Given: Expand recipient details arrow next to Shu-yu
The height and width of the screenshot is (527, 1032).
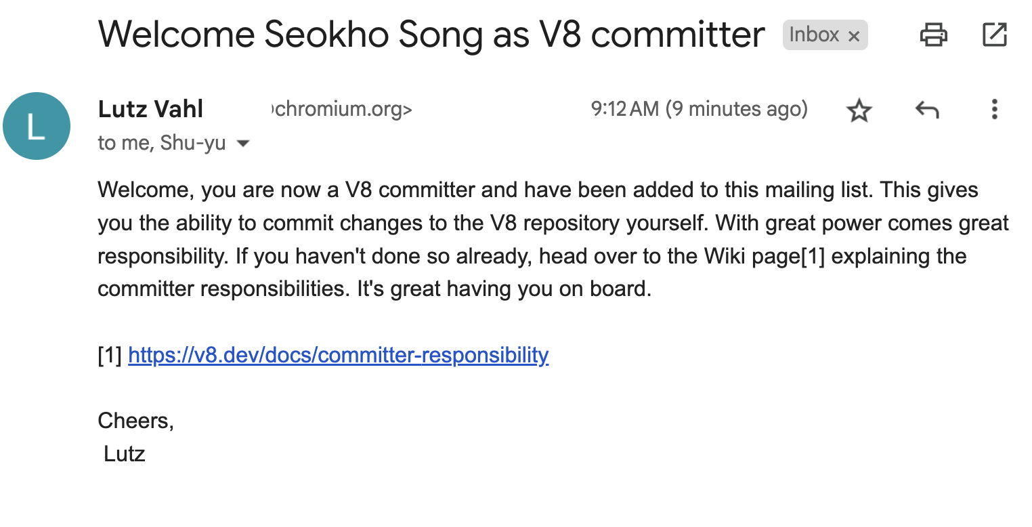Looking at the screenshot, I should 242,144.
